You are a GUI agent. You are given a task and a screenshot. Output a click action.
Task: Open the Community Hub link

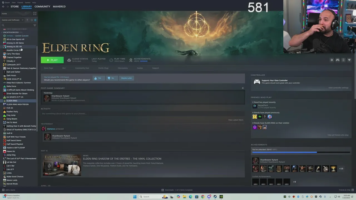coord(82,68)
